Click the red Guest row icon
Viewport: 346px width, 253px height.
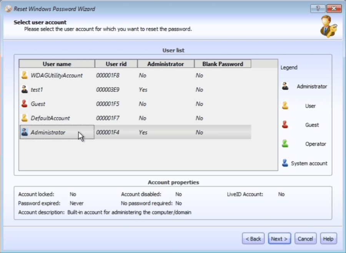click(25, 104)
